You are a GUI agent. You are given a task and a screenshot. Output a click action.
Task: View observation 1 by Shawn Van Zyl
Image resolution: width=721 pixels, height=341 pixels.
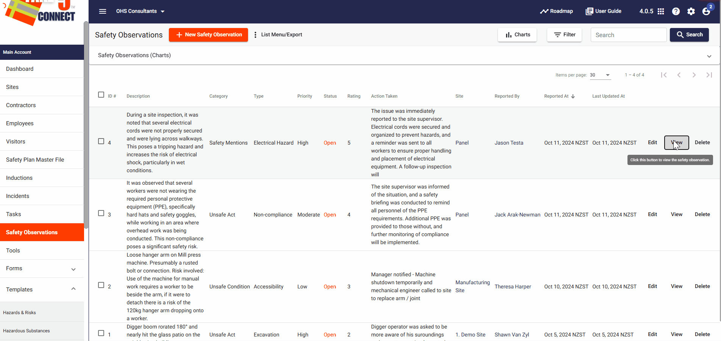tap(677, 335)
